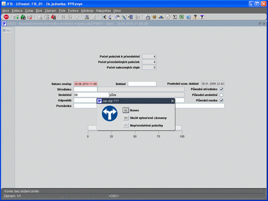The width and height of the screenshot is (268, 201).
Task: Click the blue list-of-values lines icon
Action: [x=131, y=17]
